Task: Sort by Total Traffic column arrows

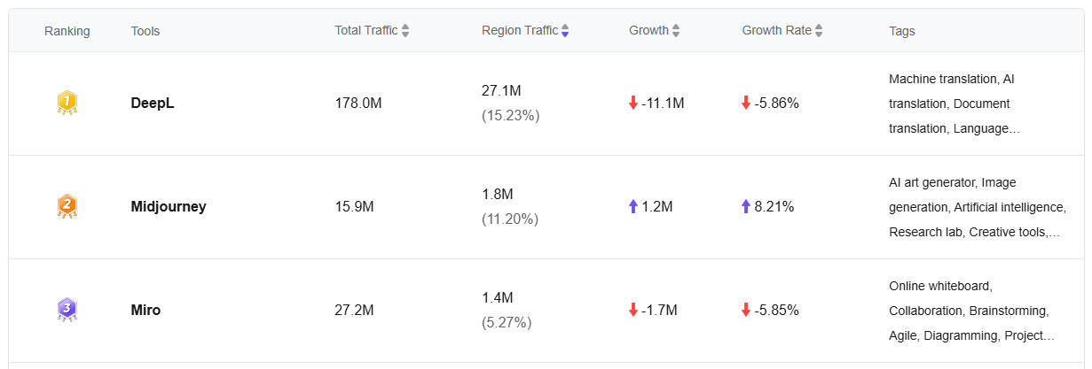Action: pyautogui.click(x=405, y=31)
